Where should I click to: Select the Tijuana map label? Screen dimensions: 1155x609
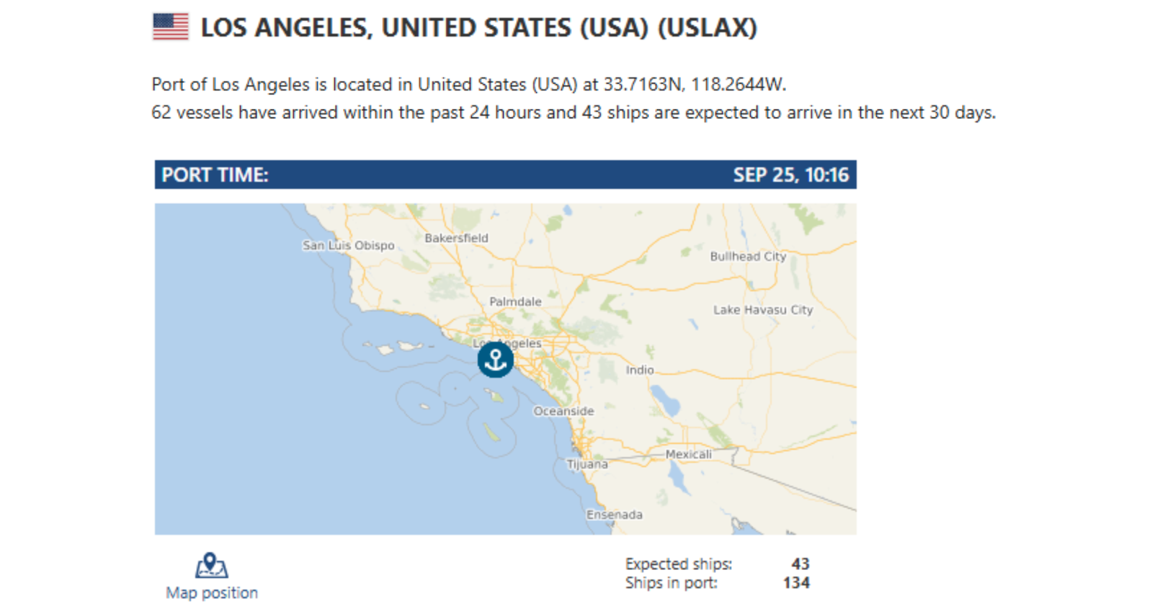[x=587, y=464]
